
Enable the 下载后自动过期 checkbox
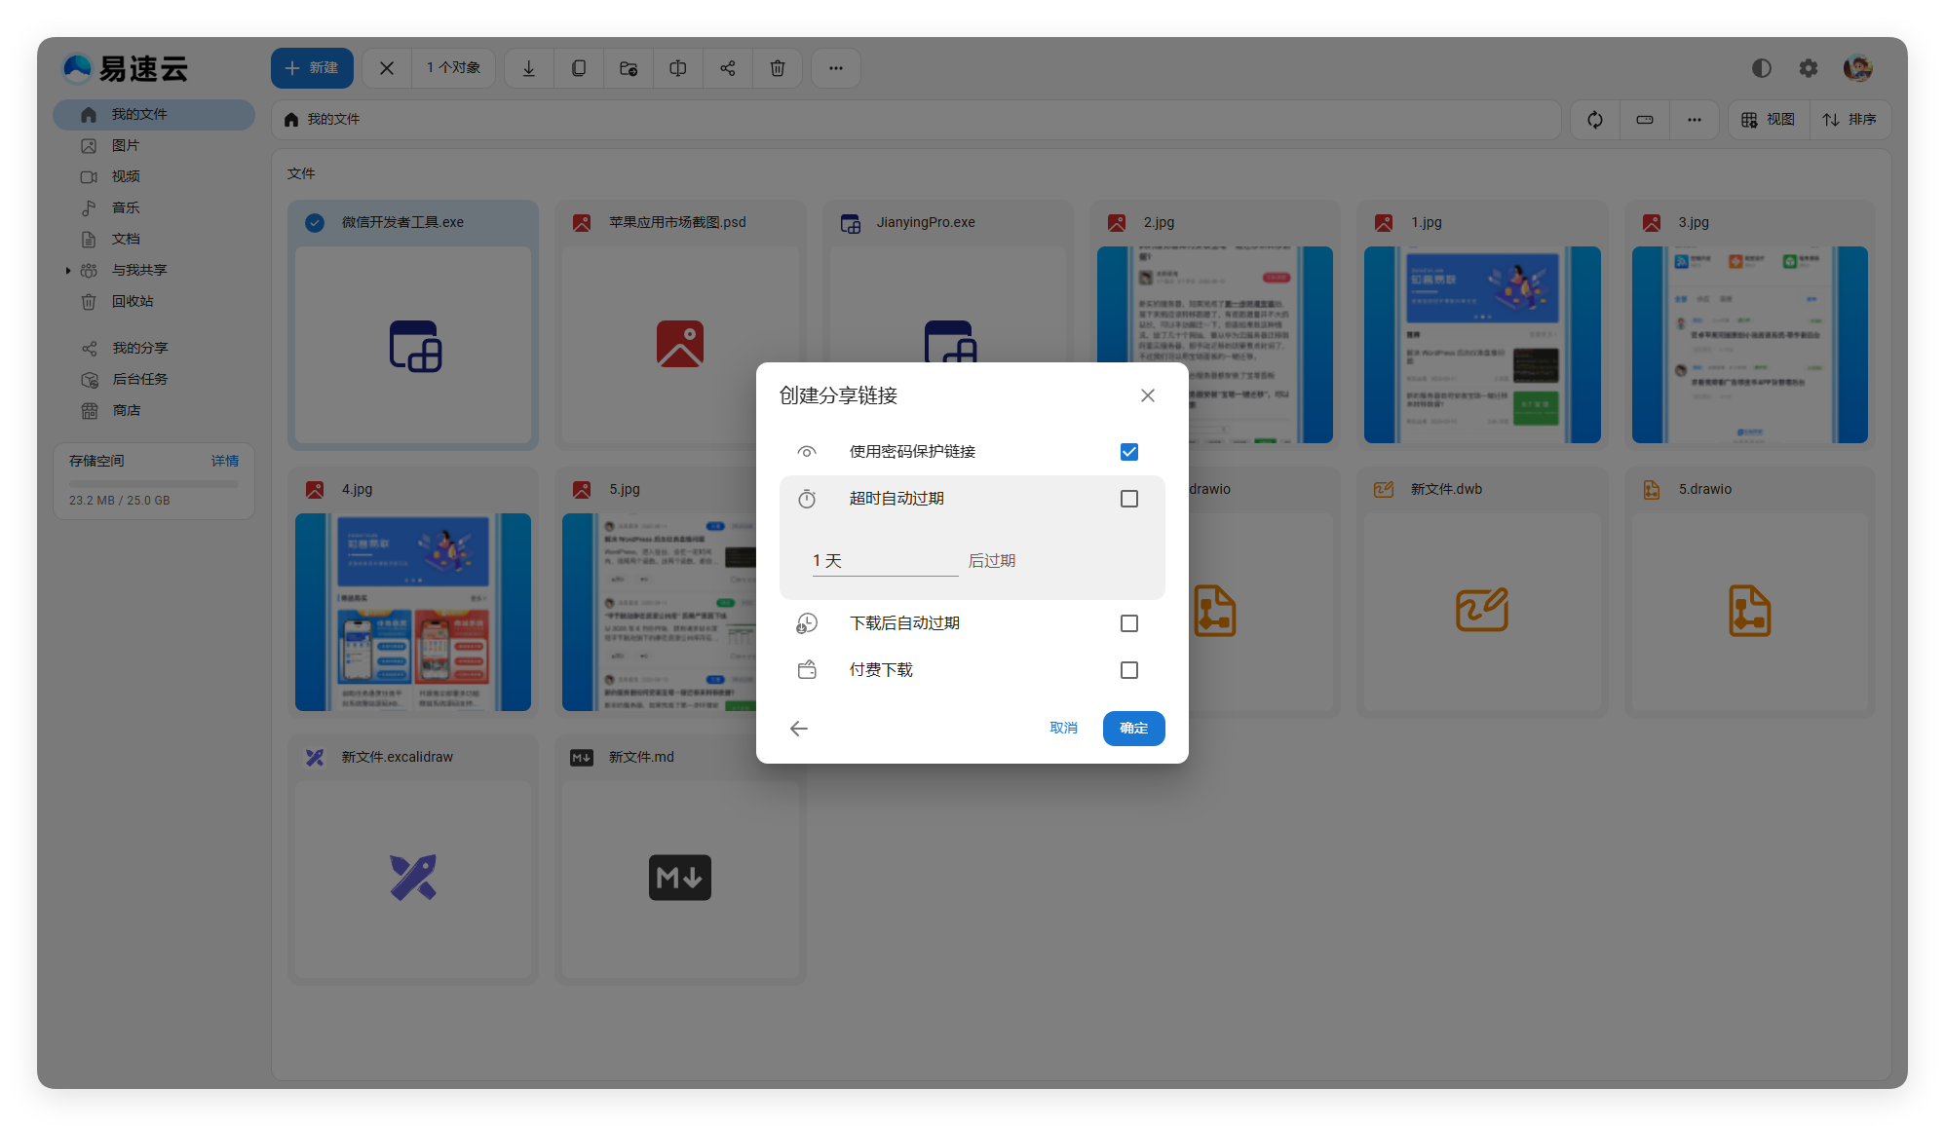tap(1129, 623)
